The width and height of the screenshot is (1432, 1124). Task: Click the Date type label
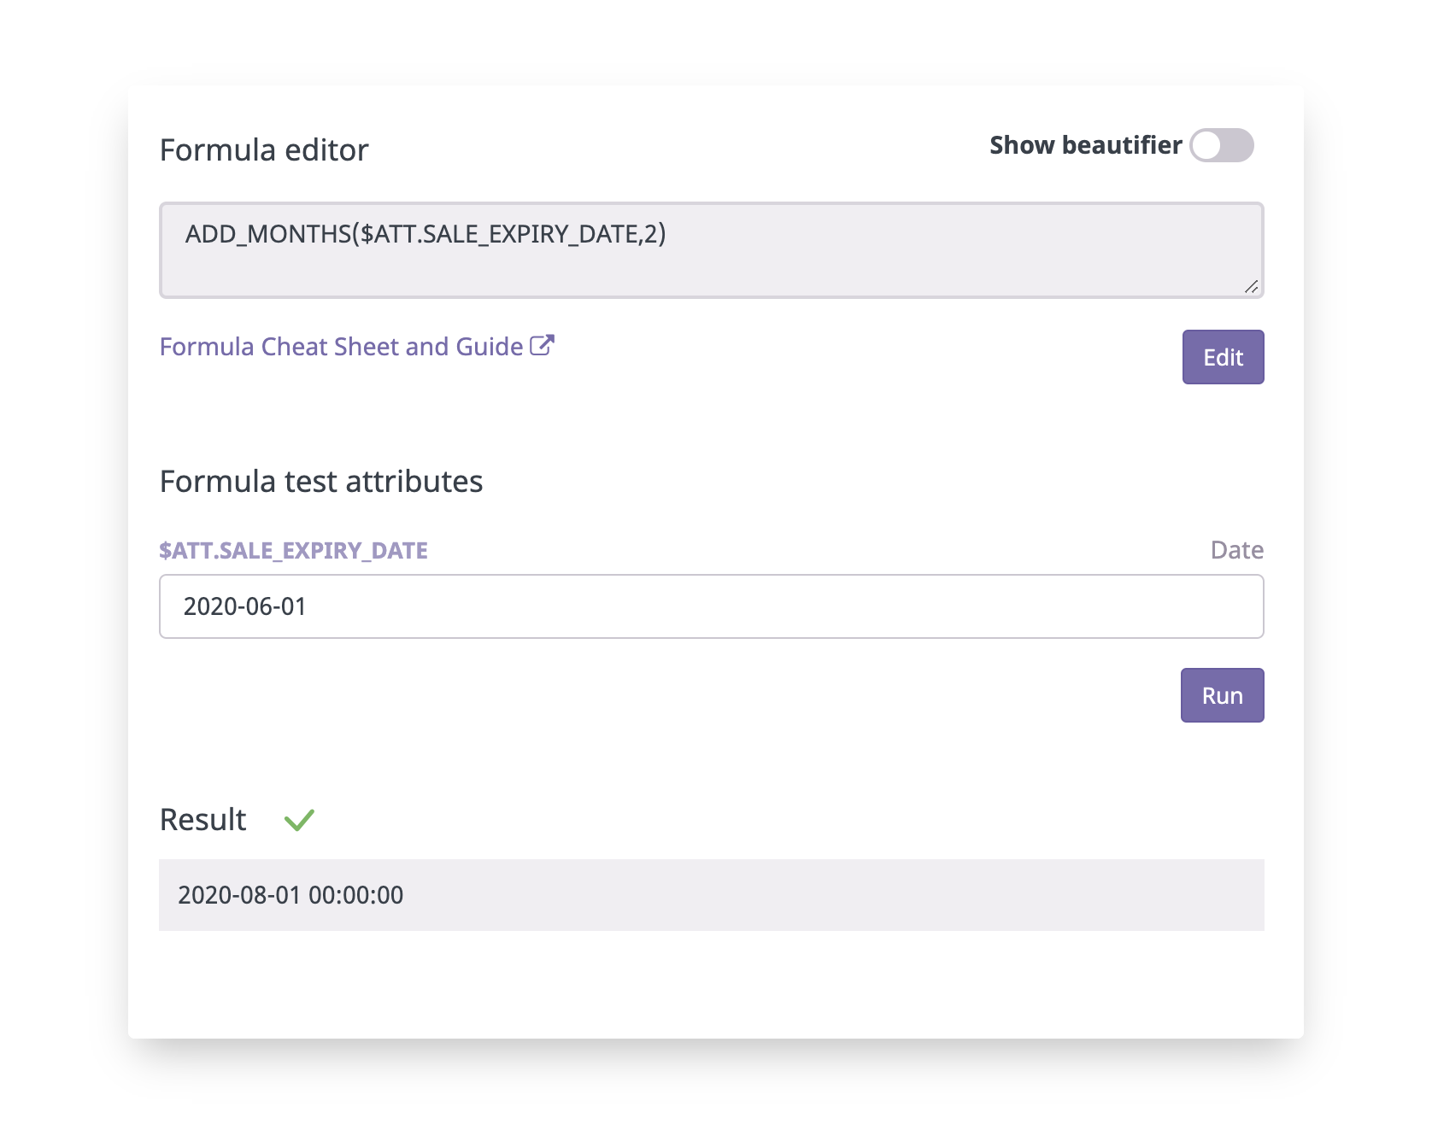(1236, 550)
